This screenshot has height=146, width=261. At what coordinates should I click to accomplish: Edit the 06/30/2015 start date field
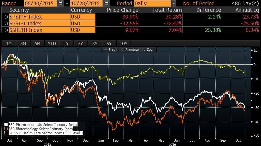(40, 4)
